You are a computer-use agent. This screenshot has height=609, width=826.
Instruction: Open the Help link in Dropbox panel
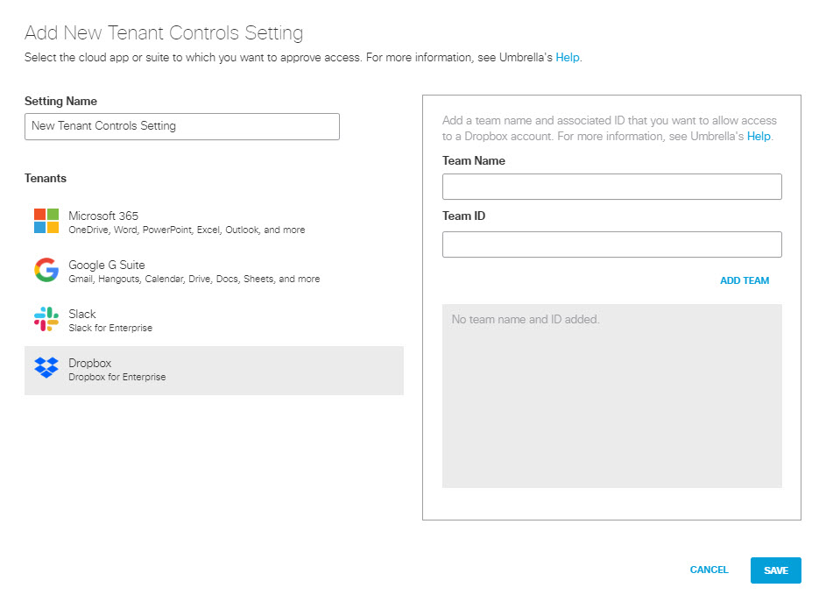(759, 137)
